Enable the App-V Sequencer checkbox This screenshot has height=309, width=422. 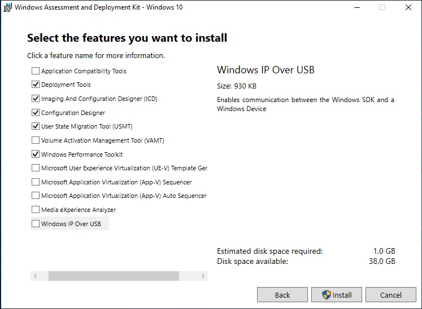(36, 182)
